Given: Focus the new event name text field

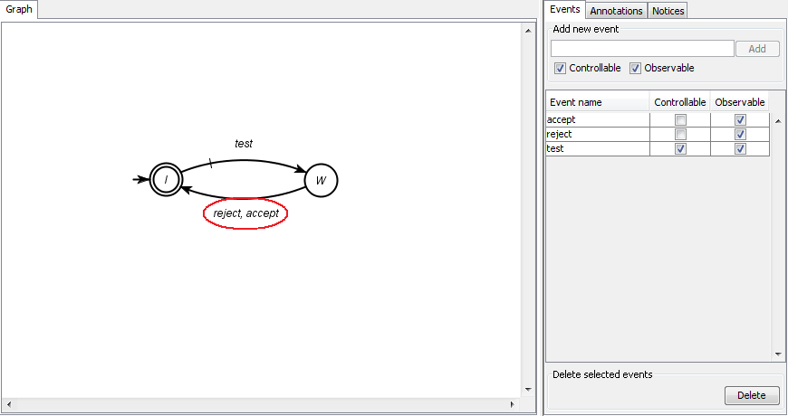Looking at the screenshot, I should tap(641, 49).
